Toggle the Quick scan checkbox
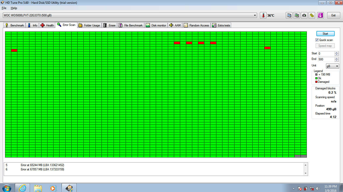 [x=317, y=40]
